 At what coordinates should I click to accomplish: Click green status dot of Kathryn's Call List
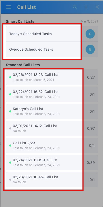(10, 111)
